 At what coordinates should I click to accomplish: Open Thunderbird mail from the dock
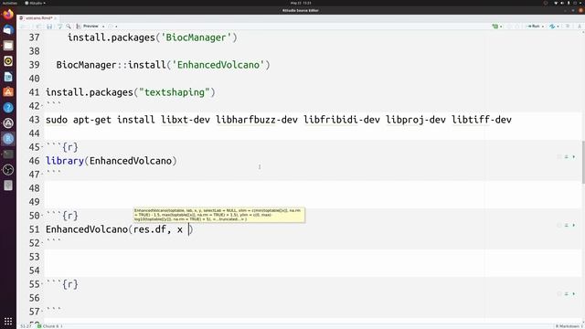pos(8,30)
